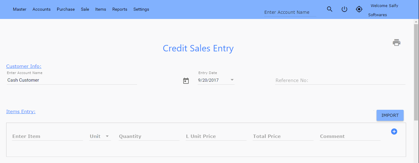Click the Items Entry link
Image resolution: width=419 pixels, height=163 pixels.
click(21, 112)
